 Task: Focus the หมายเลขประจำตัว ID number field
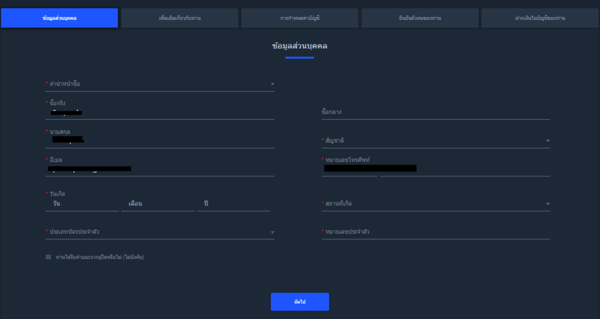tap(435, 232)
